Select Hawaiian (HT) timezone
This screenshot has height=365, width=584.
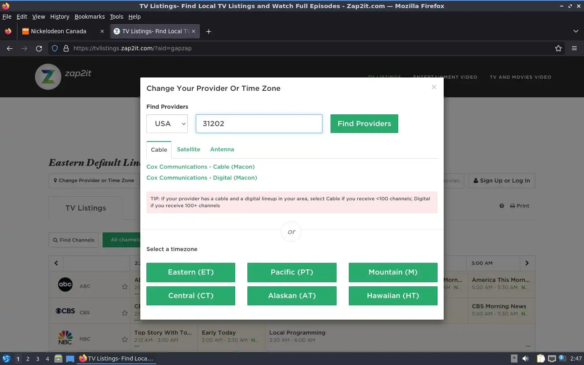393,296
